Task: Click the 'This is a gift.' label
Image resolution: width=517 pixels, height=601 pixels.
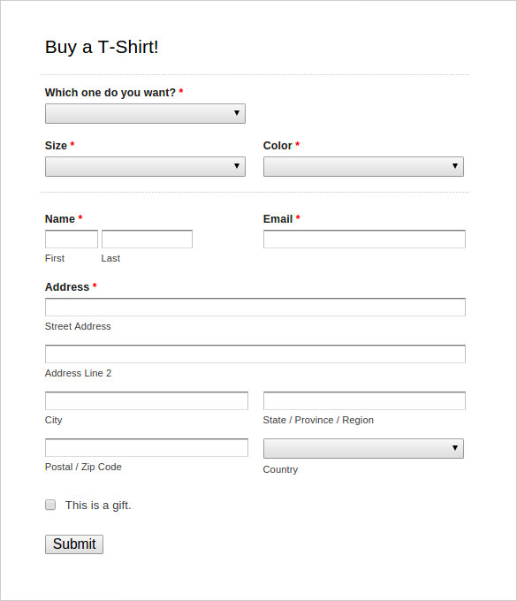Action: tap(98, 506)
